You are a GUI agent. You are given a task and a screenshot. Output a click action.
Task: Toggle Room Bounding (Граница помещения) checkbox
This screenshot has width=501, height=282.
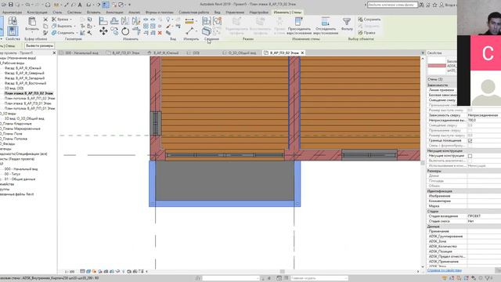pyautogui.click(x=470, y=141)
